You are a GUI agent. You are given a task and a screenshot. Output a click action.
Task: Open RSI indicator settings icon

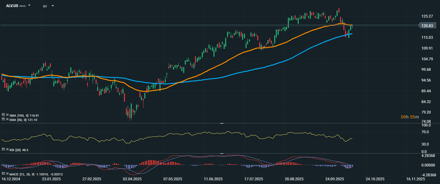point(3,149)
